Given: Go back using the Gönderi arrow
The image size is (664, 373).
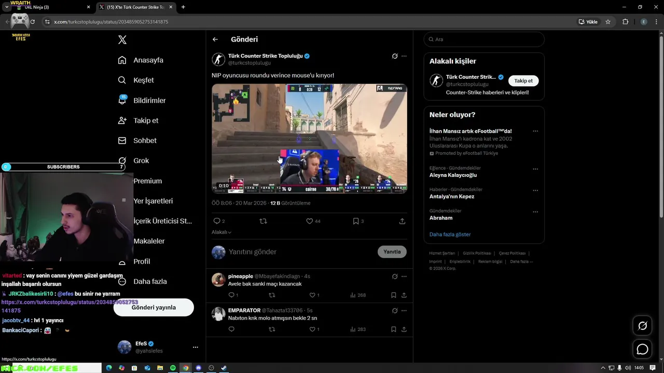Looking at the screenshot, I should pos(215,39).
